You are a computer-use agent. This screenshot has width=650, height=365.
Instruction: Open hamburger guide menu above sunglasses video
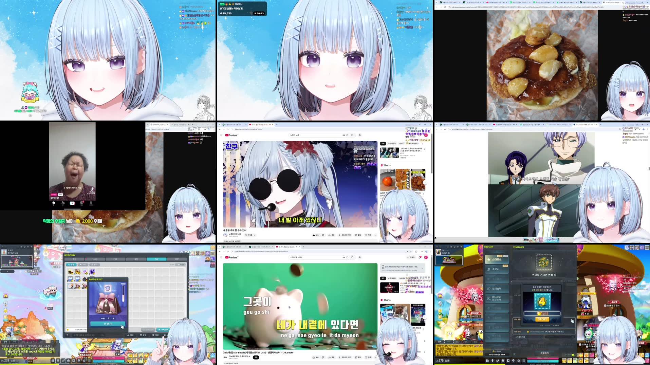(x=221, y=135)
